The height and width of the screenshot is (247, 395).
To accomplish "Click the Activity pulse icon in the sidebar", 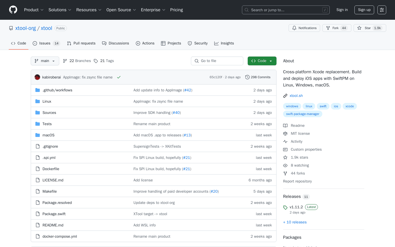I will tap(285, 141).
